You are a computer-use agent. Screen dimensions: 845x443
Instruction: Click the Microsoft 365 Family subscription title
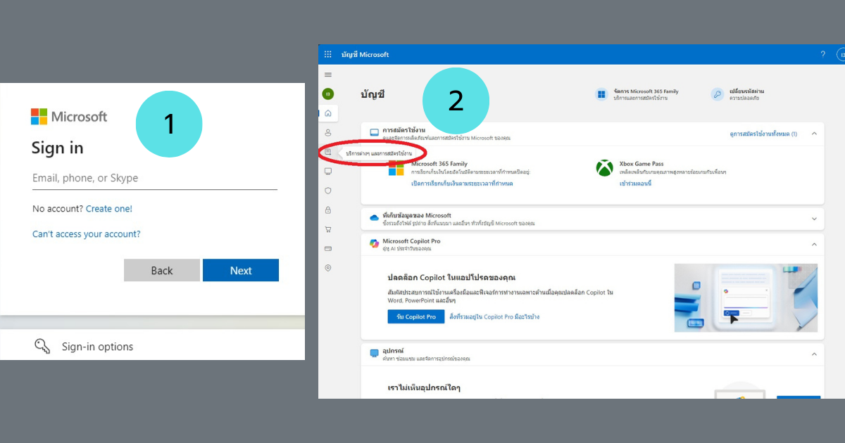(x=439, y=164)
